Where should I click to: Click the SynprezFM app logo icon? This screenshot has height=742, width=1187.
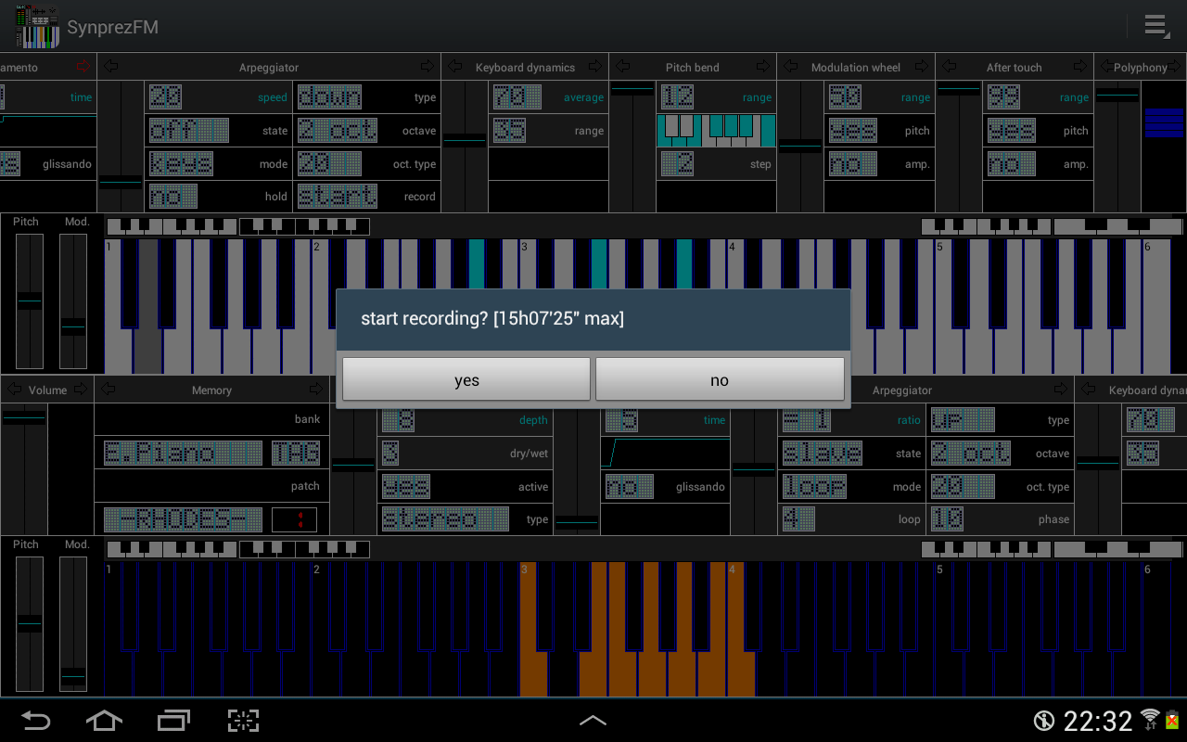click(x=37, y=26)
